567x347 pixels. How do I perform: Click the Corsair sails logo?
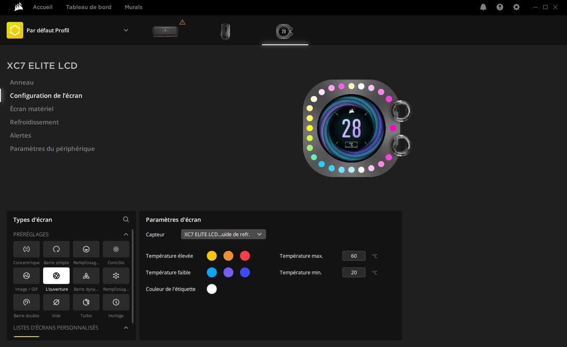point(18,7)
